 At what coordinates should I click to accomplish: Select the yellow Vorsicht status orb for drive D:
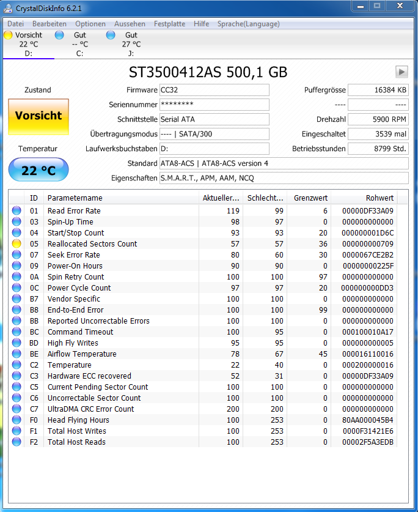point(8,35)
